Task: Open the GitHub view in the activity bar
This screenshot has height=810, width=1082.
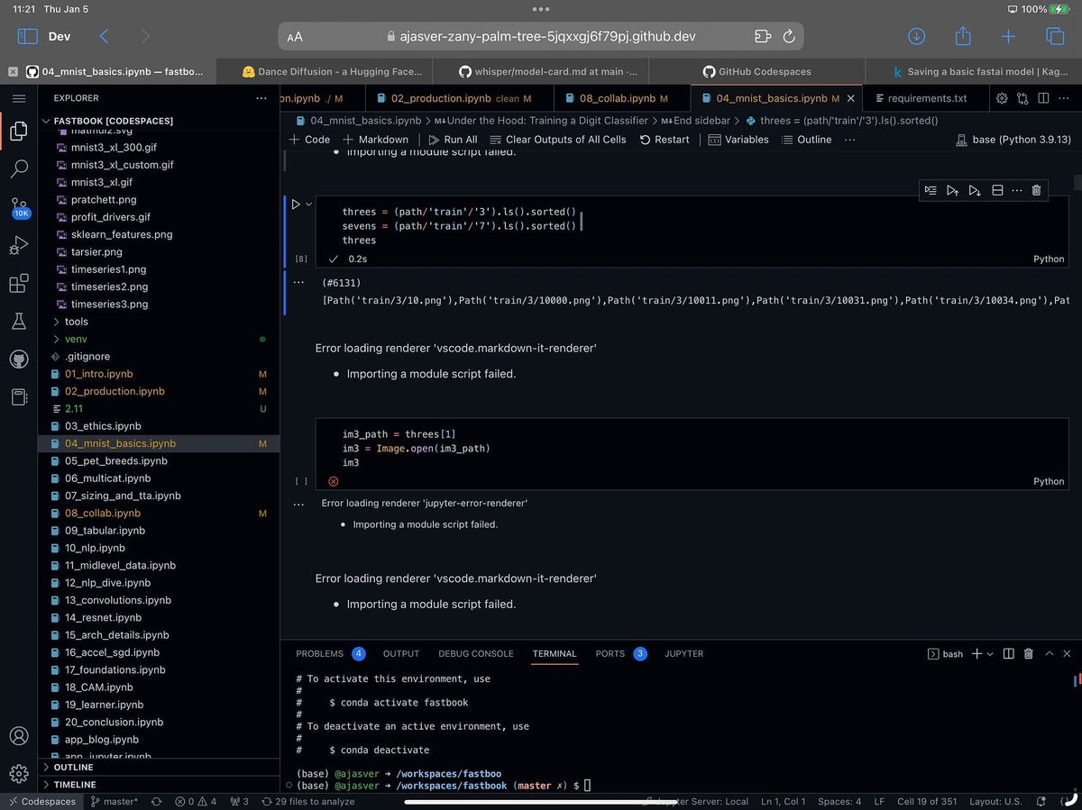Action: click(x=19, y=359)
